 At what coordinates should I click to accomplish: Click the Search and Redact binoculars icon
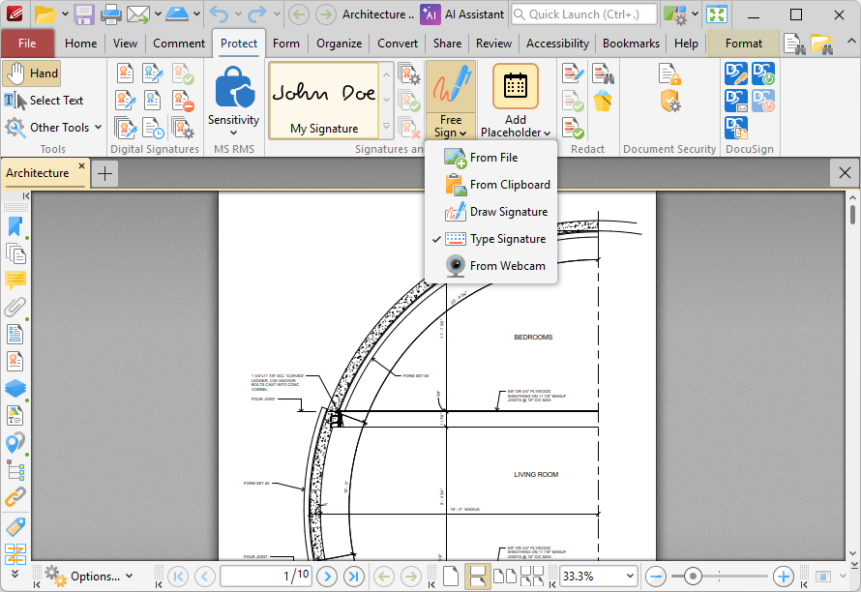coord(603,74)
